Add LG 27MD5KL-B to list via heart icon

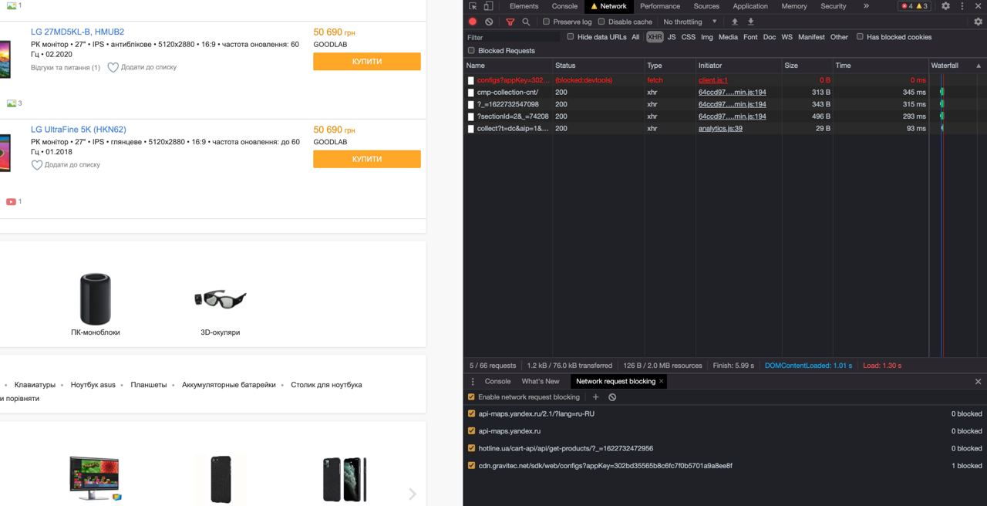[x=113, y=68]
